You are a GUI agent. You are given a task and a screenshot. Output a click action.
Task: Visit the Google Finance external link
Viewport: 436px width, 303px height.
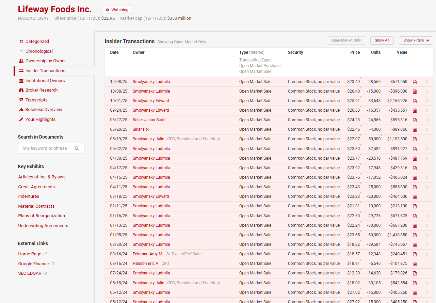click(33, 264)
